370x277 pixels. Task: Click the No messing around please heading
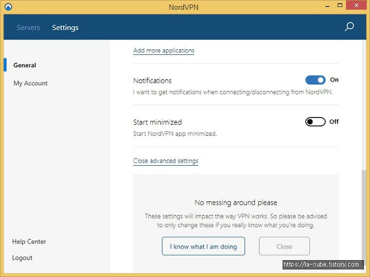(x=236, y=203)
